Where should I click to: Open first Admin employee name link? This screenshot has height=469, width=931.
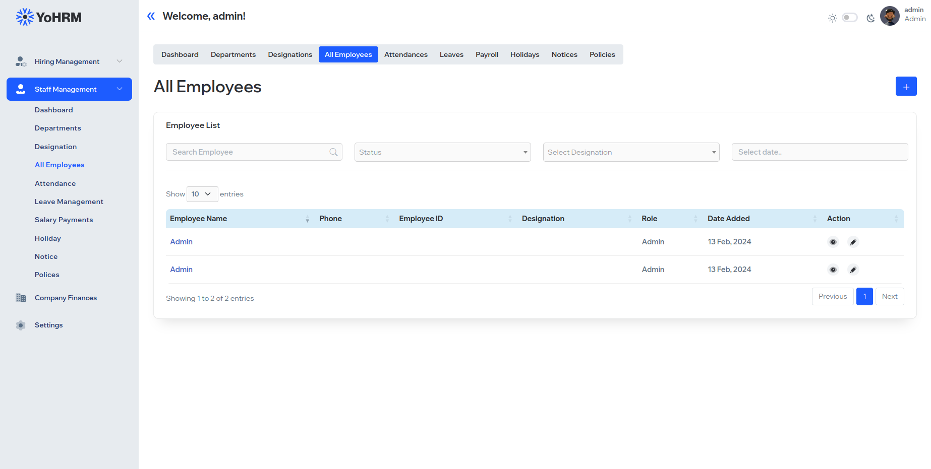pos(182,242)
